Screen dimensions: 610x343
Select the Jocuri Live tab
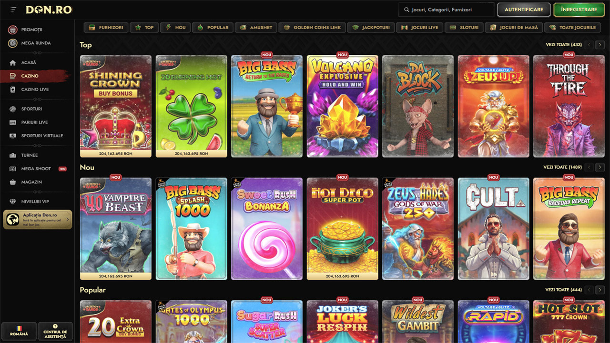(419, 27)
